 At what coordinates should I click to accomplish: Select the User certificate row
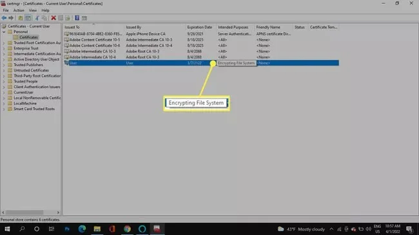click(201, 63)
